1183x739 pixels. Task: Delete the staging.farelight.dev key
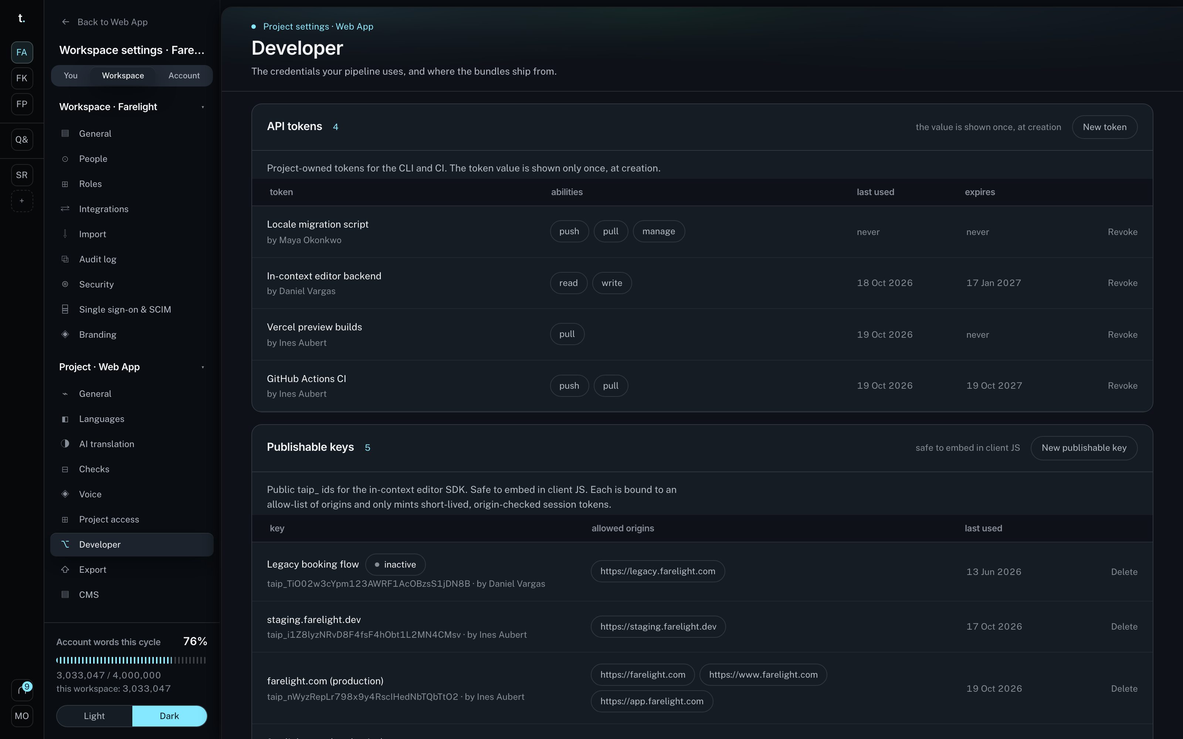[x=1124, y=627]
